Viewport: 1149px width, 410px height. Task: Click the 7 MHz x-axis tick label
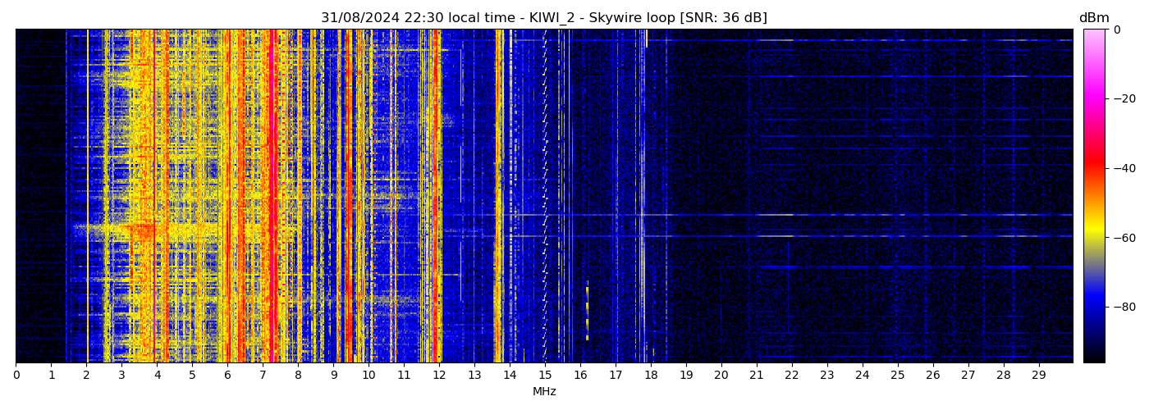pyautogui.click(x=263, y=376)
